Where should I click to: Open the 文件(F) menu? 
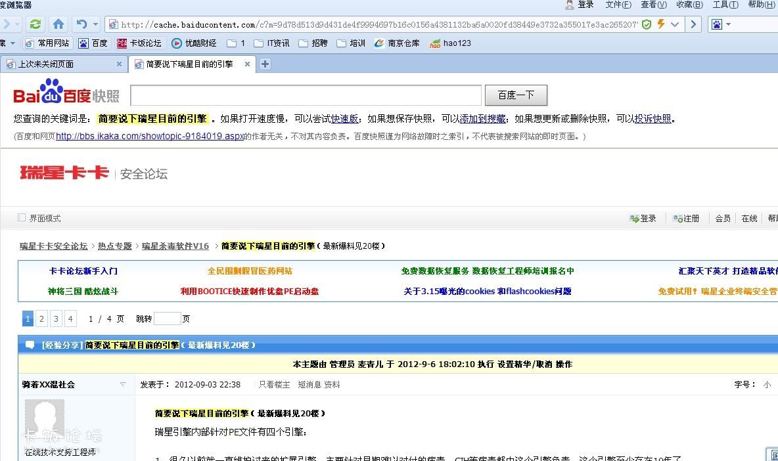coord(618,5)
